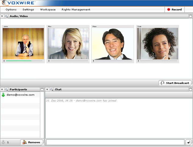Select Trish's video thumbnail
The height and width of the screenshot is (147, 193).
(x=157, y=44)
